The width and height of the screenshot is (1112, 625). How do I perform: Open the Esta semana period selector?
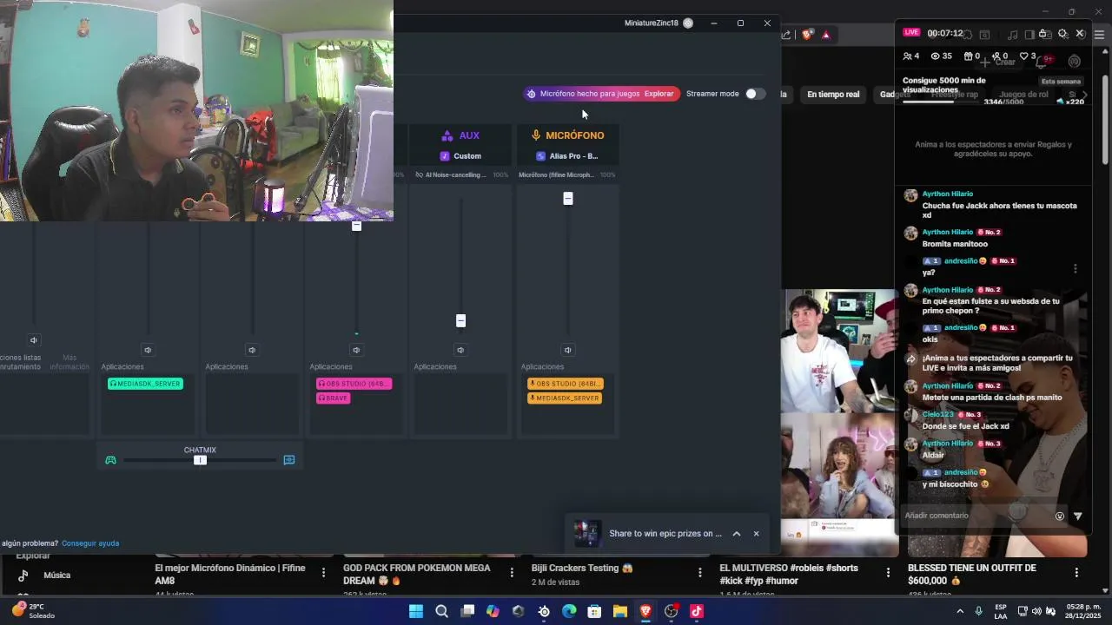pos(1061,82)
